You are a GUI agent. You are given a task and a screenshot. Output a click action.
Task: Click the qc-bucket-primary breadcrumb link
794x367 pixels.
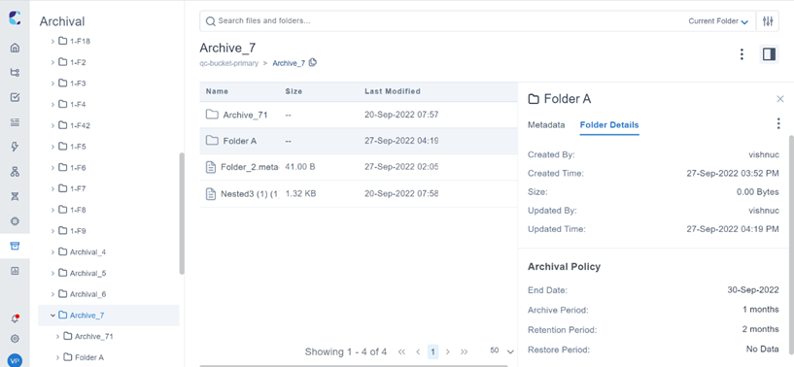(x=229, y=63)
